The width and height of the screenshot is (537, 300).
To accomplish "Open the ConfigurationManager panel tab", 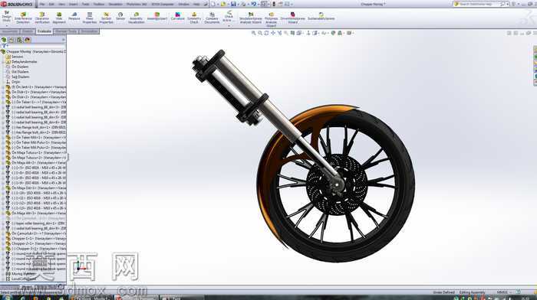I will point(19,40).
